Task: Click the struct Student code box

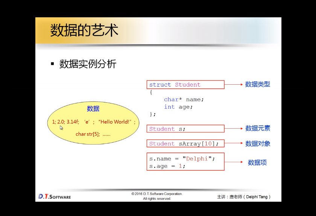Action: (185, 85)
